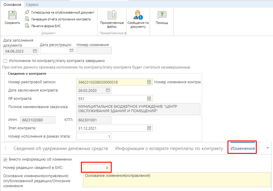Viewport: 273px width, 191px height.
Task: Open contract stage selection list
Action: tap(149, 128)
